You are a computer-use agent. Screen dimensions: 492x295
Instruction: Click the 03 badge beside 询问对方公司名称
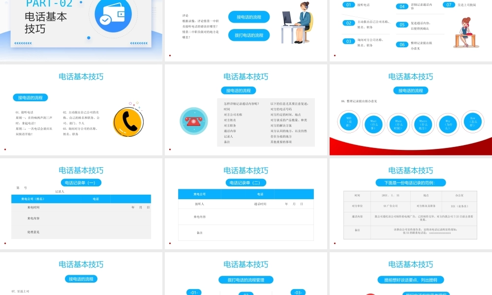(349, 41)
